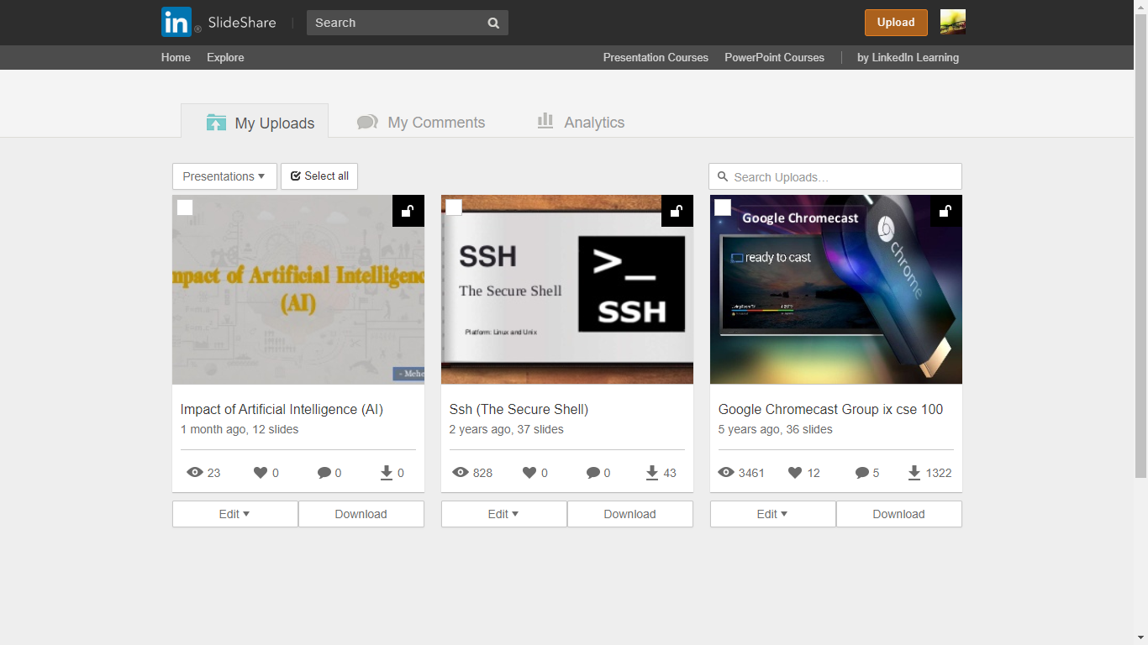This screenshot has width=1148, height=645.
Task: Click the '1 month ago, 12 slides' text
Action: (240, 429)
